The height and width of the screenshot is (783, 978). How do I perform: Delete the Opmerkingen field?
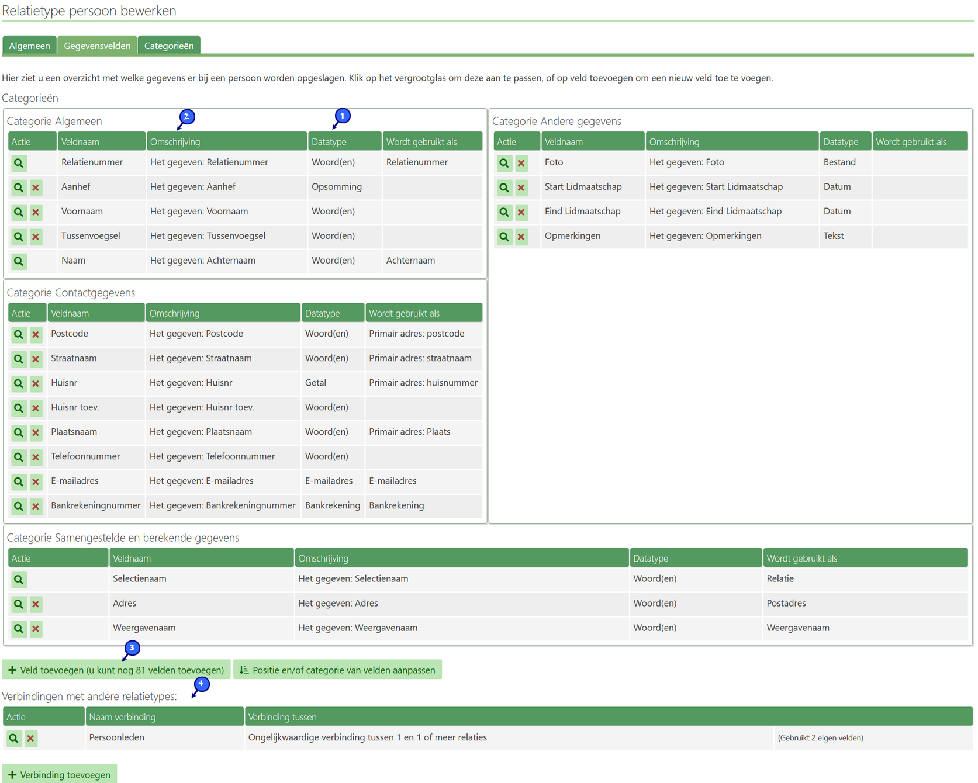point(521,237)
